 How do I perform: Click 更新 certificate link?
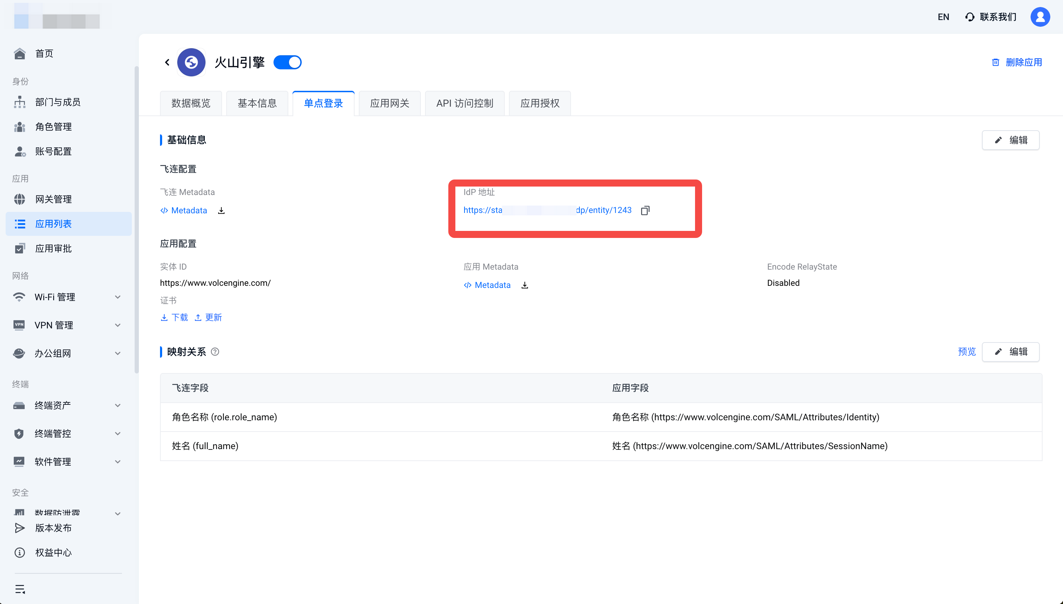(x=209, y=318)
